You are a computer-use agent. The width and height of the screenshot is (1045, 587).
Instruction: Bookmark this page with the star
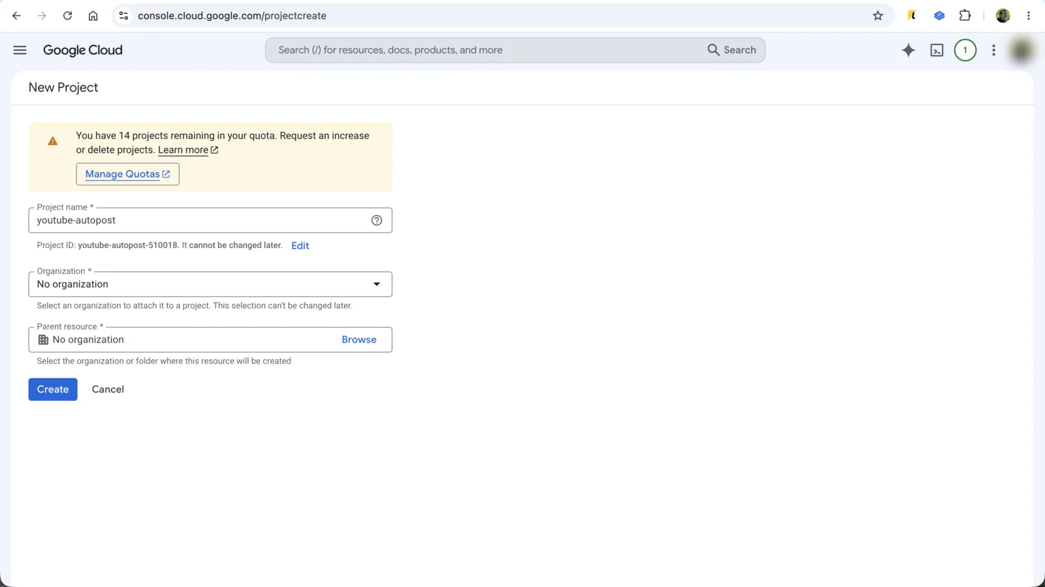point(878,16)
